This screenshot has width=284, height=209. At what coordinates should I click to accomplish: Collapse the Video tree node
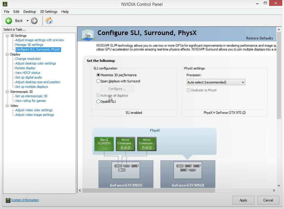point(7,106)
